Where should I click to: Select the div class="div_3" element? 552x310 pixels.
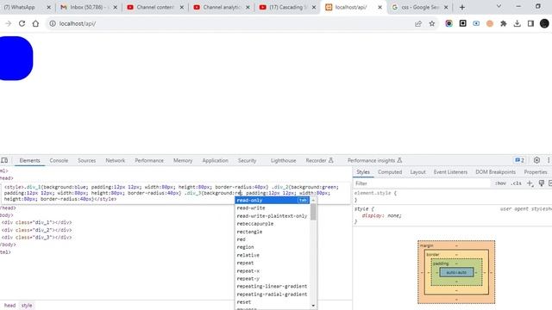point(36,238)
